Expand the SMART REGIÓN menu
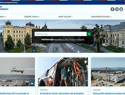125x95 pixels. tap(65, 17)
